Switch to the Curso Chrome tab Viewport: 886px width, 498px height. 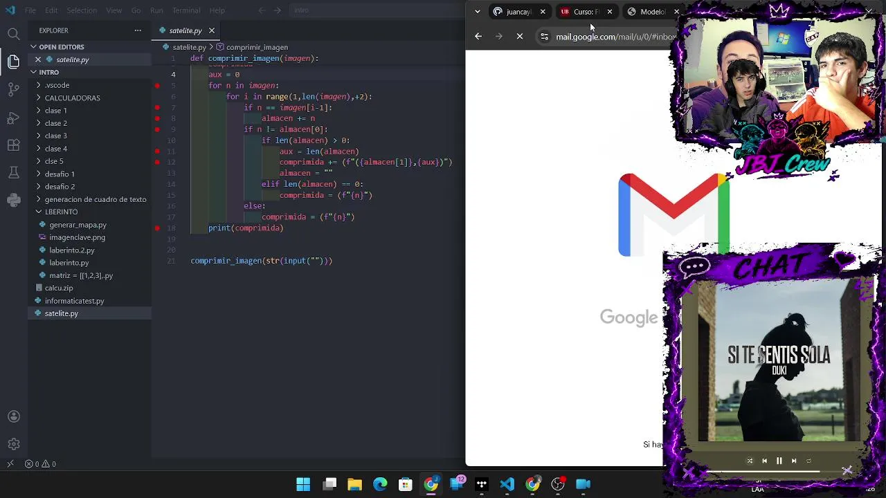click(586, 12)
